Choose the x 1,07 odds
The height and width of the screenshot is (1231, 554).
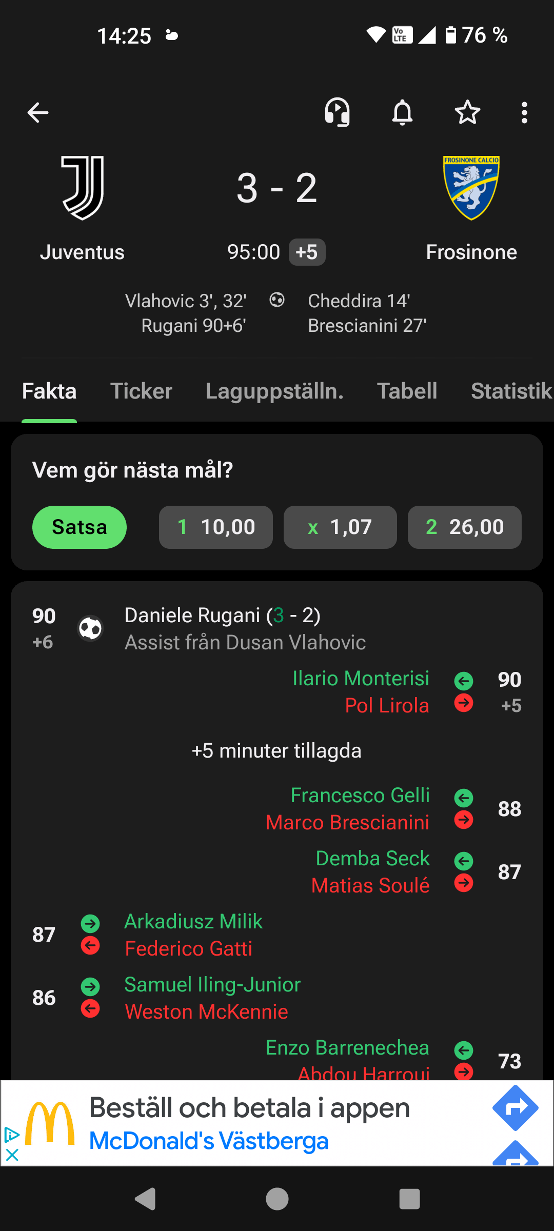pos(340,527)
